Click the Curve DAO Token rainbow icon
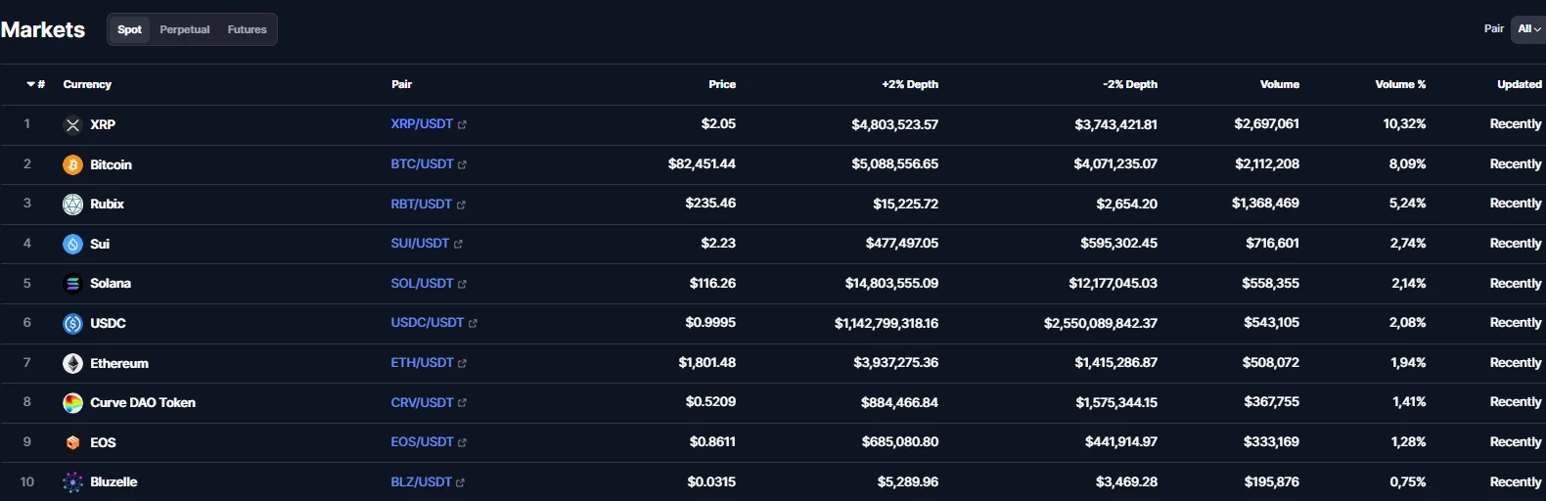 (x=72, y=403)
